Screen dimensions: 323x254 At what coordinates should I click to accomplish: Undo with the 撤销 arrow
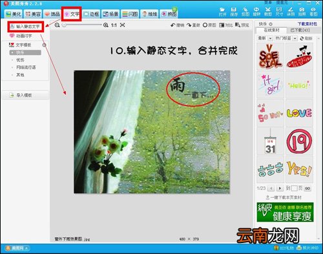(x=177, y=25)
